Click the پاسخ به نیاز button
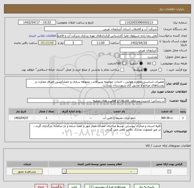 [x=147, y=186]
